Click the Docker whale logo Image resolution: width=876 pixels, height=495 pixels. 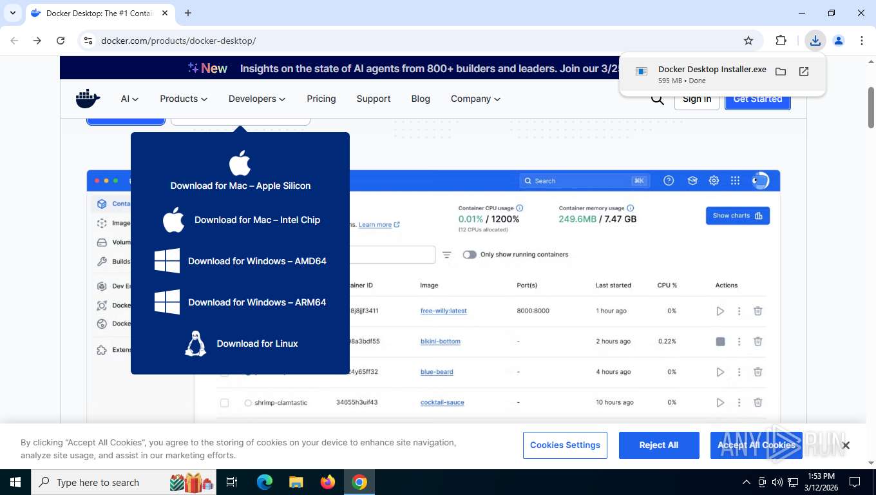(88, 99)
